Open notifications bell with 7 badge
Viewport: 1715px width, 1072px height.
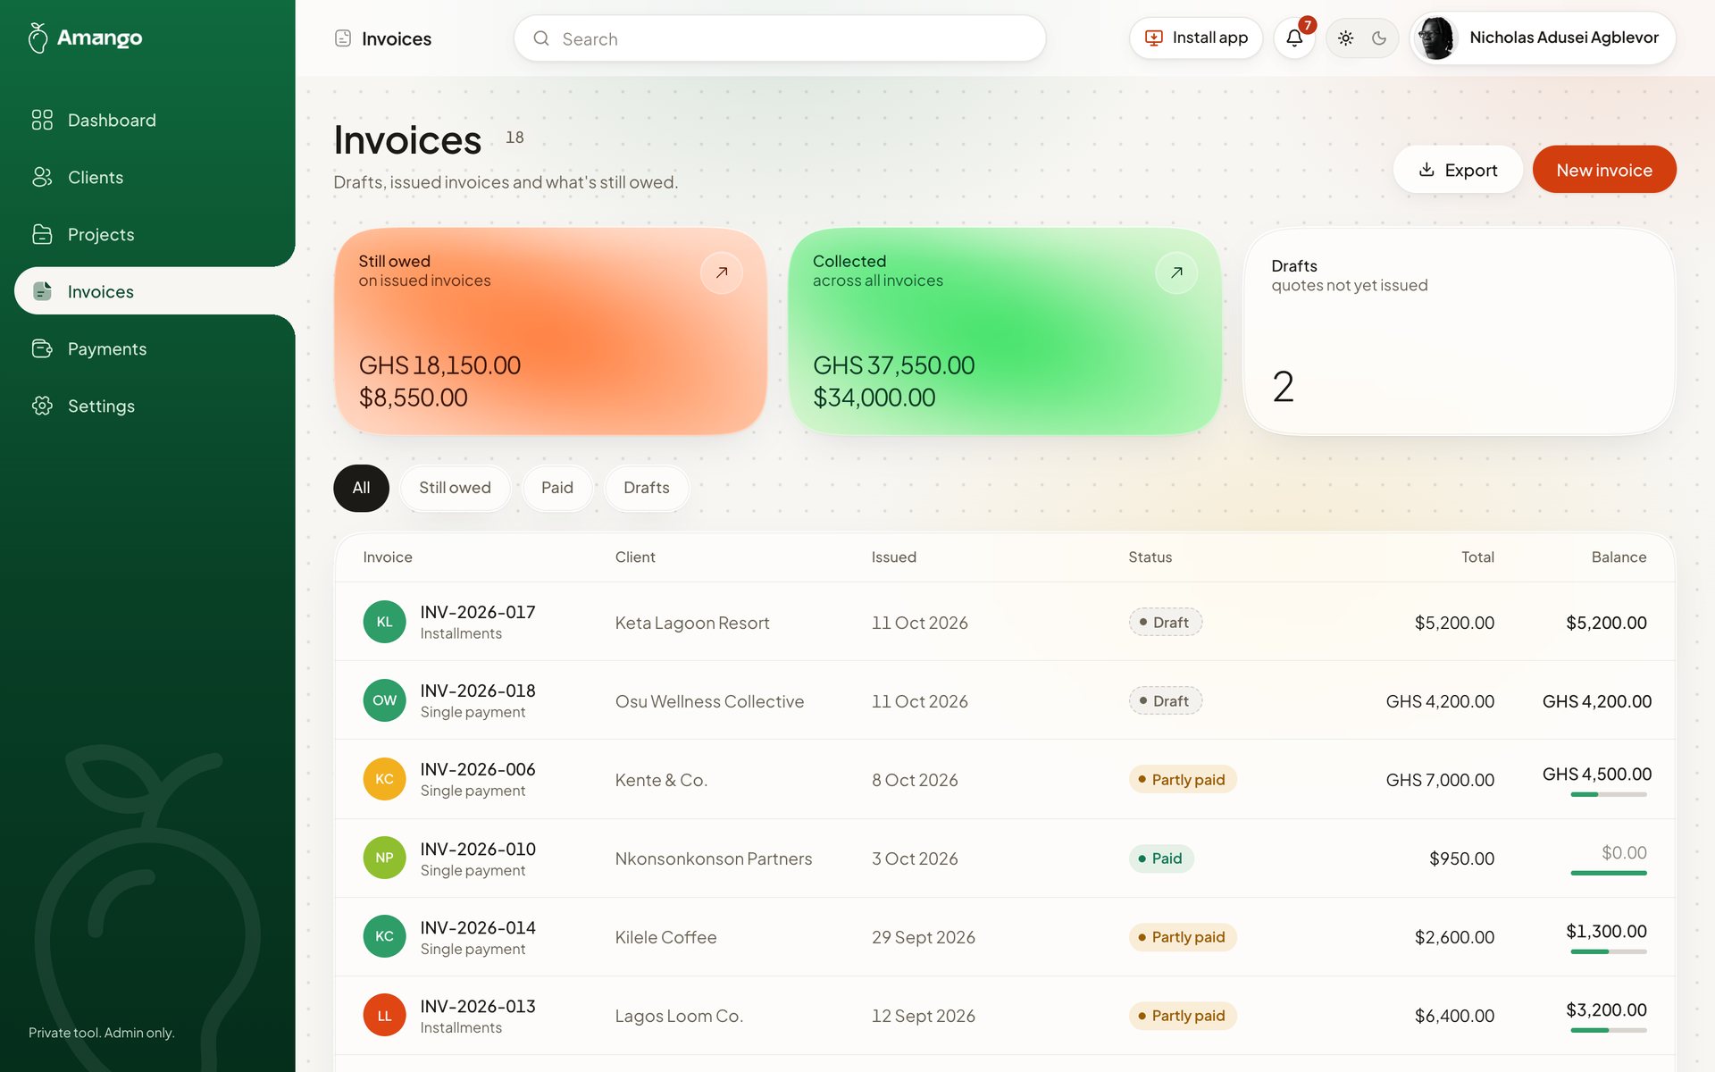coord(1294,38)
